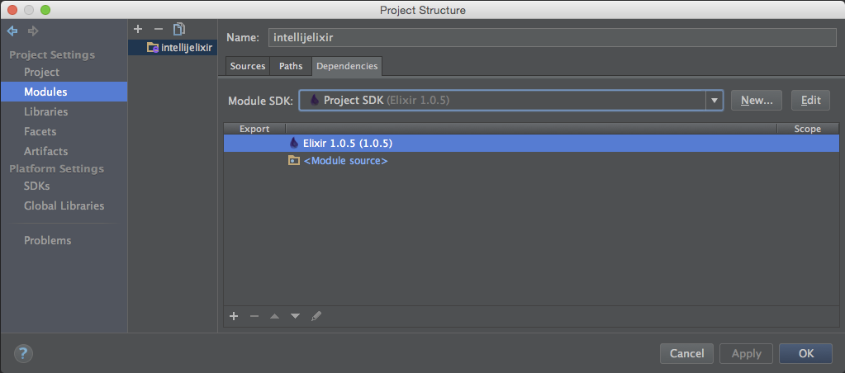Click the forward navigation arrow

tap(33, 31)
